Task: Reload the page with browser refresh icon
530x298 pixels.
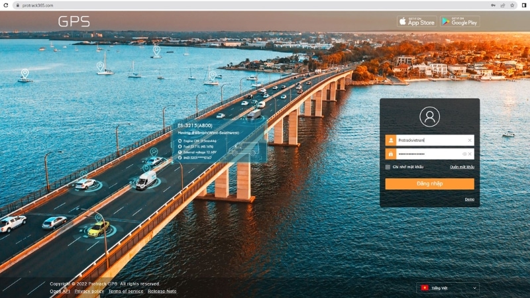Action: pyautogui.click(x=6, y=5)
